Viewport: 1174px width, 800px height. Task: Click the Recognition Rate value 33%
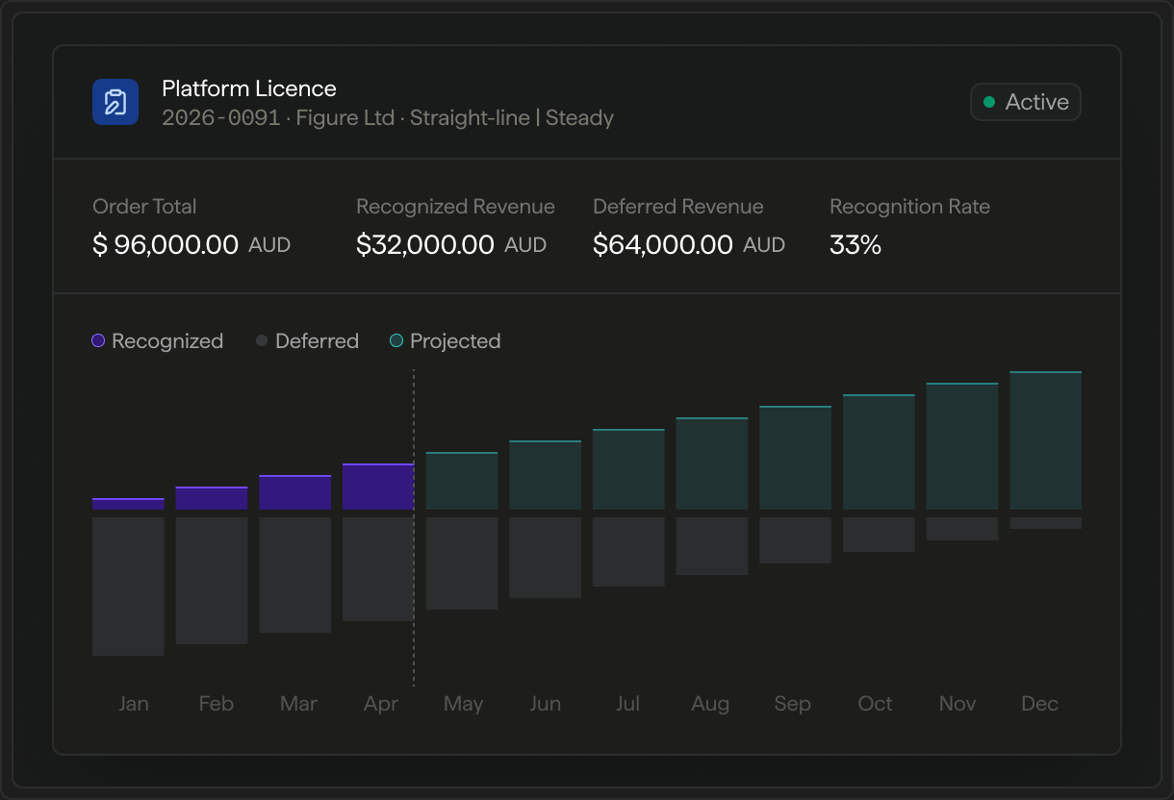coord(855,245)
